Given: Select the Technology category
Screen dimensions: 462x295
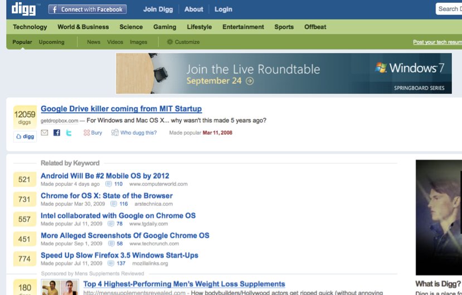Looking at the screenshot, I should 30,27.
